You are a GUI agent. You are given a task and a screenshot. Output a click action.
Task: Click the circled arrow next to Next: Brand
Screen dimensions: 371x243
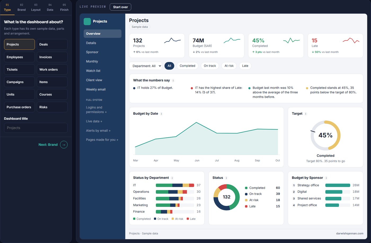coord(64,145)
